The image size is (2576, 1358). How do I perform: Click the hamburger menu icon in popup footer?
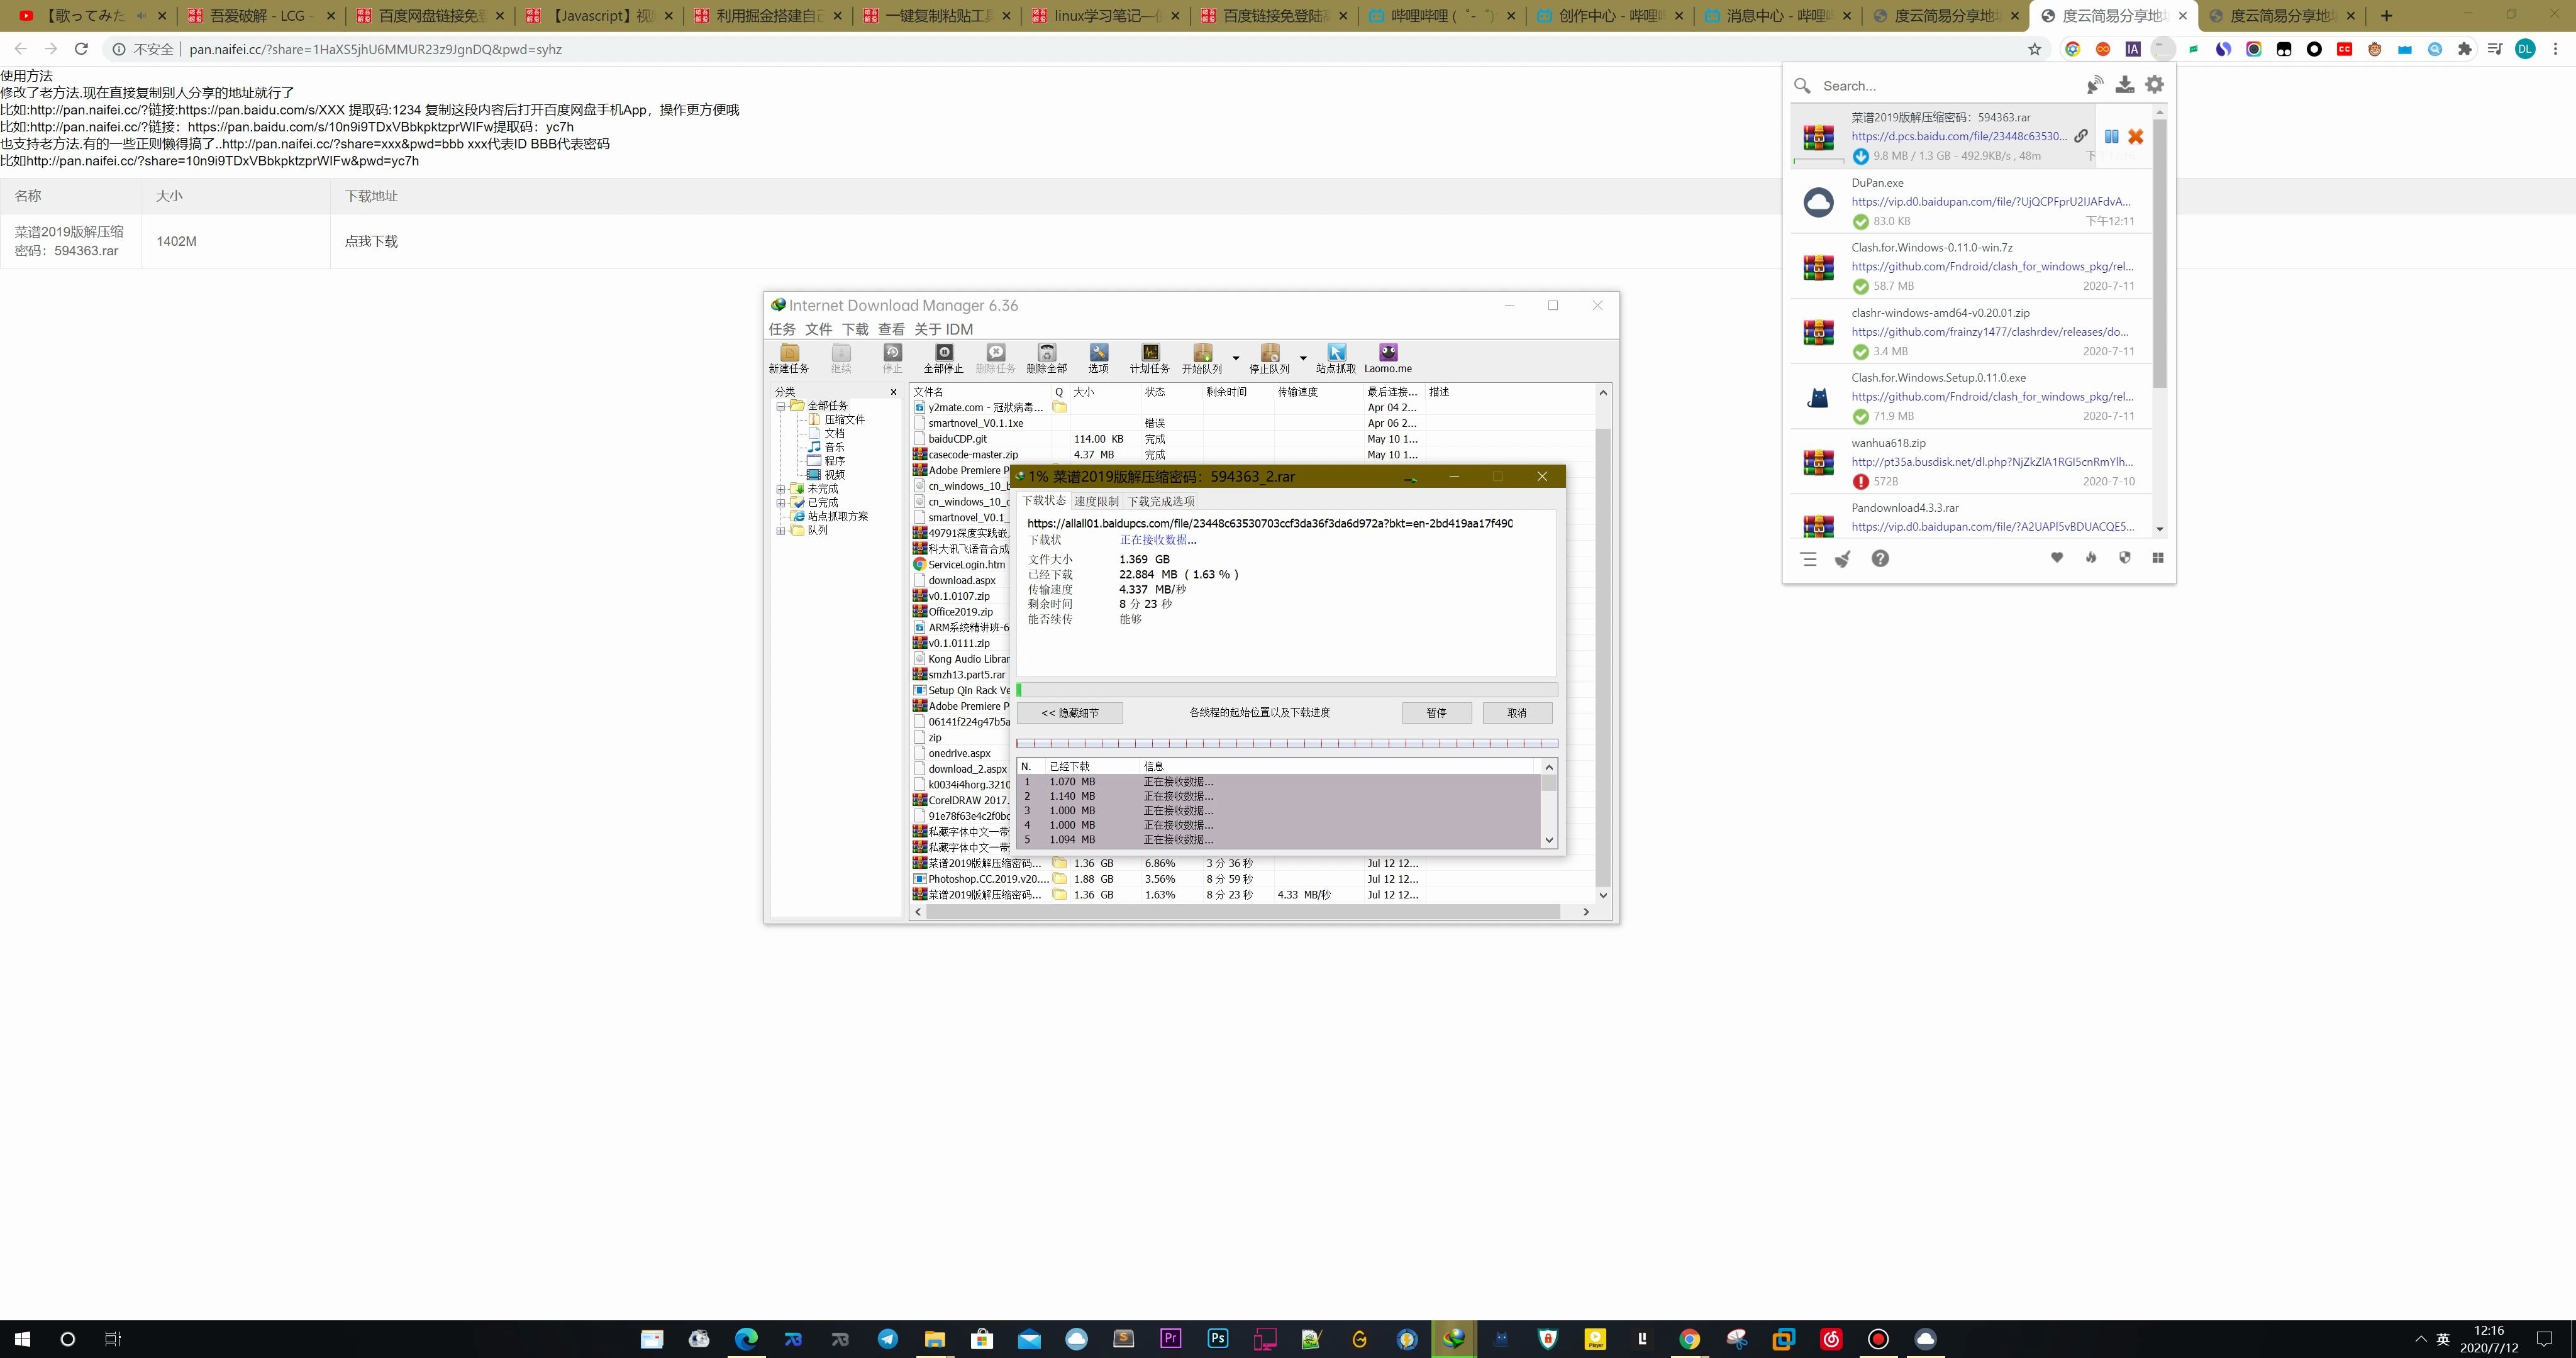[x=1809, y=558]
